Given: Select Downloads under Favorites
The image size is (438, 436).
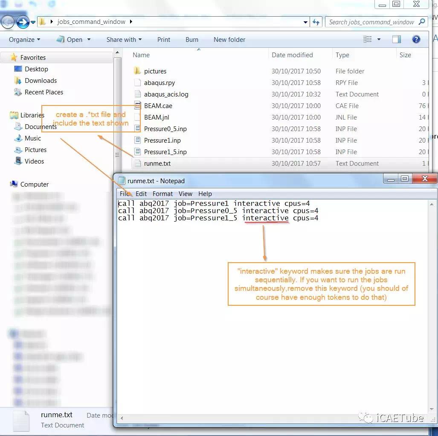Looking at the screenshot, I should point(41,81).
